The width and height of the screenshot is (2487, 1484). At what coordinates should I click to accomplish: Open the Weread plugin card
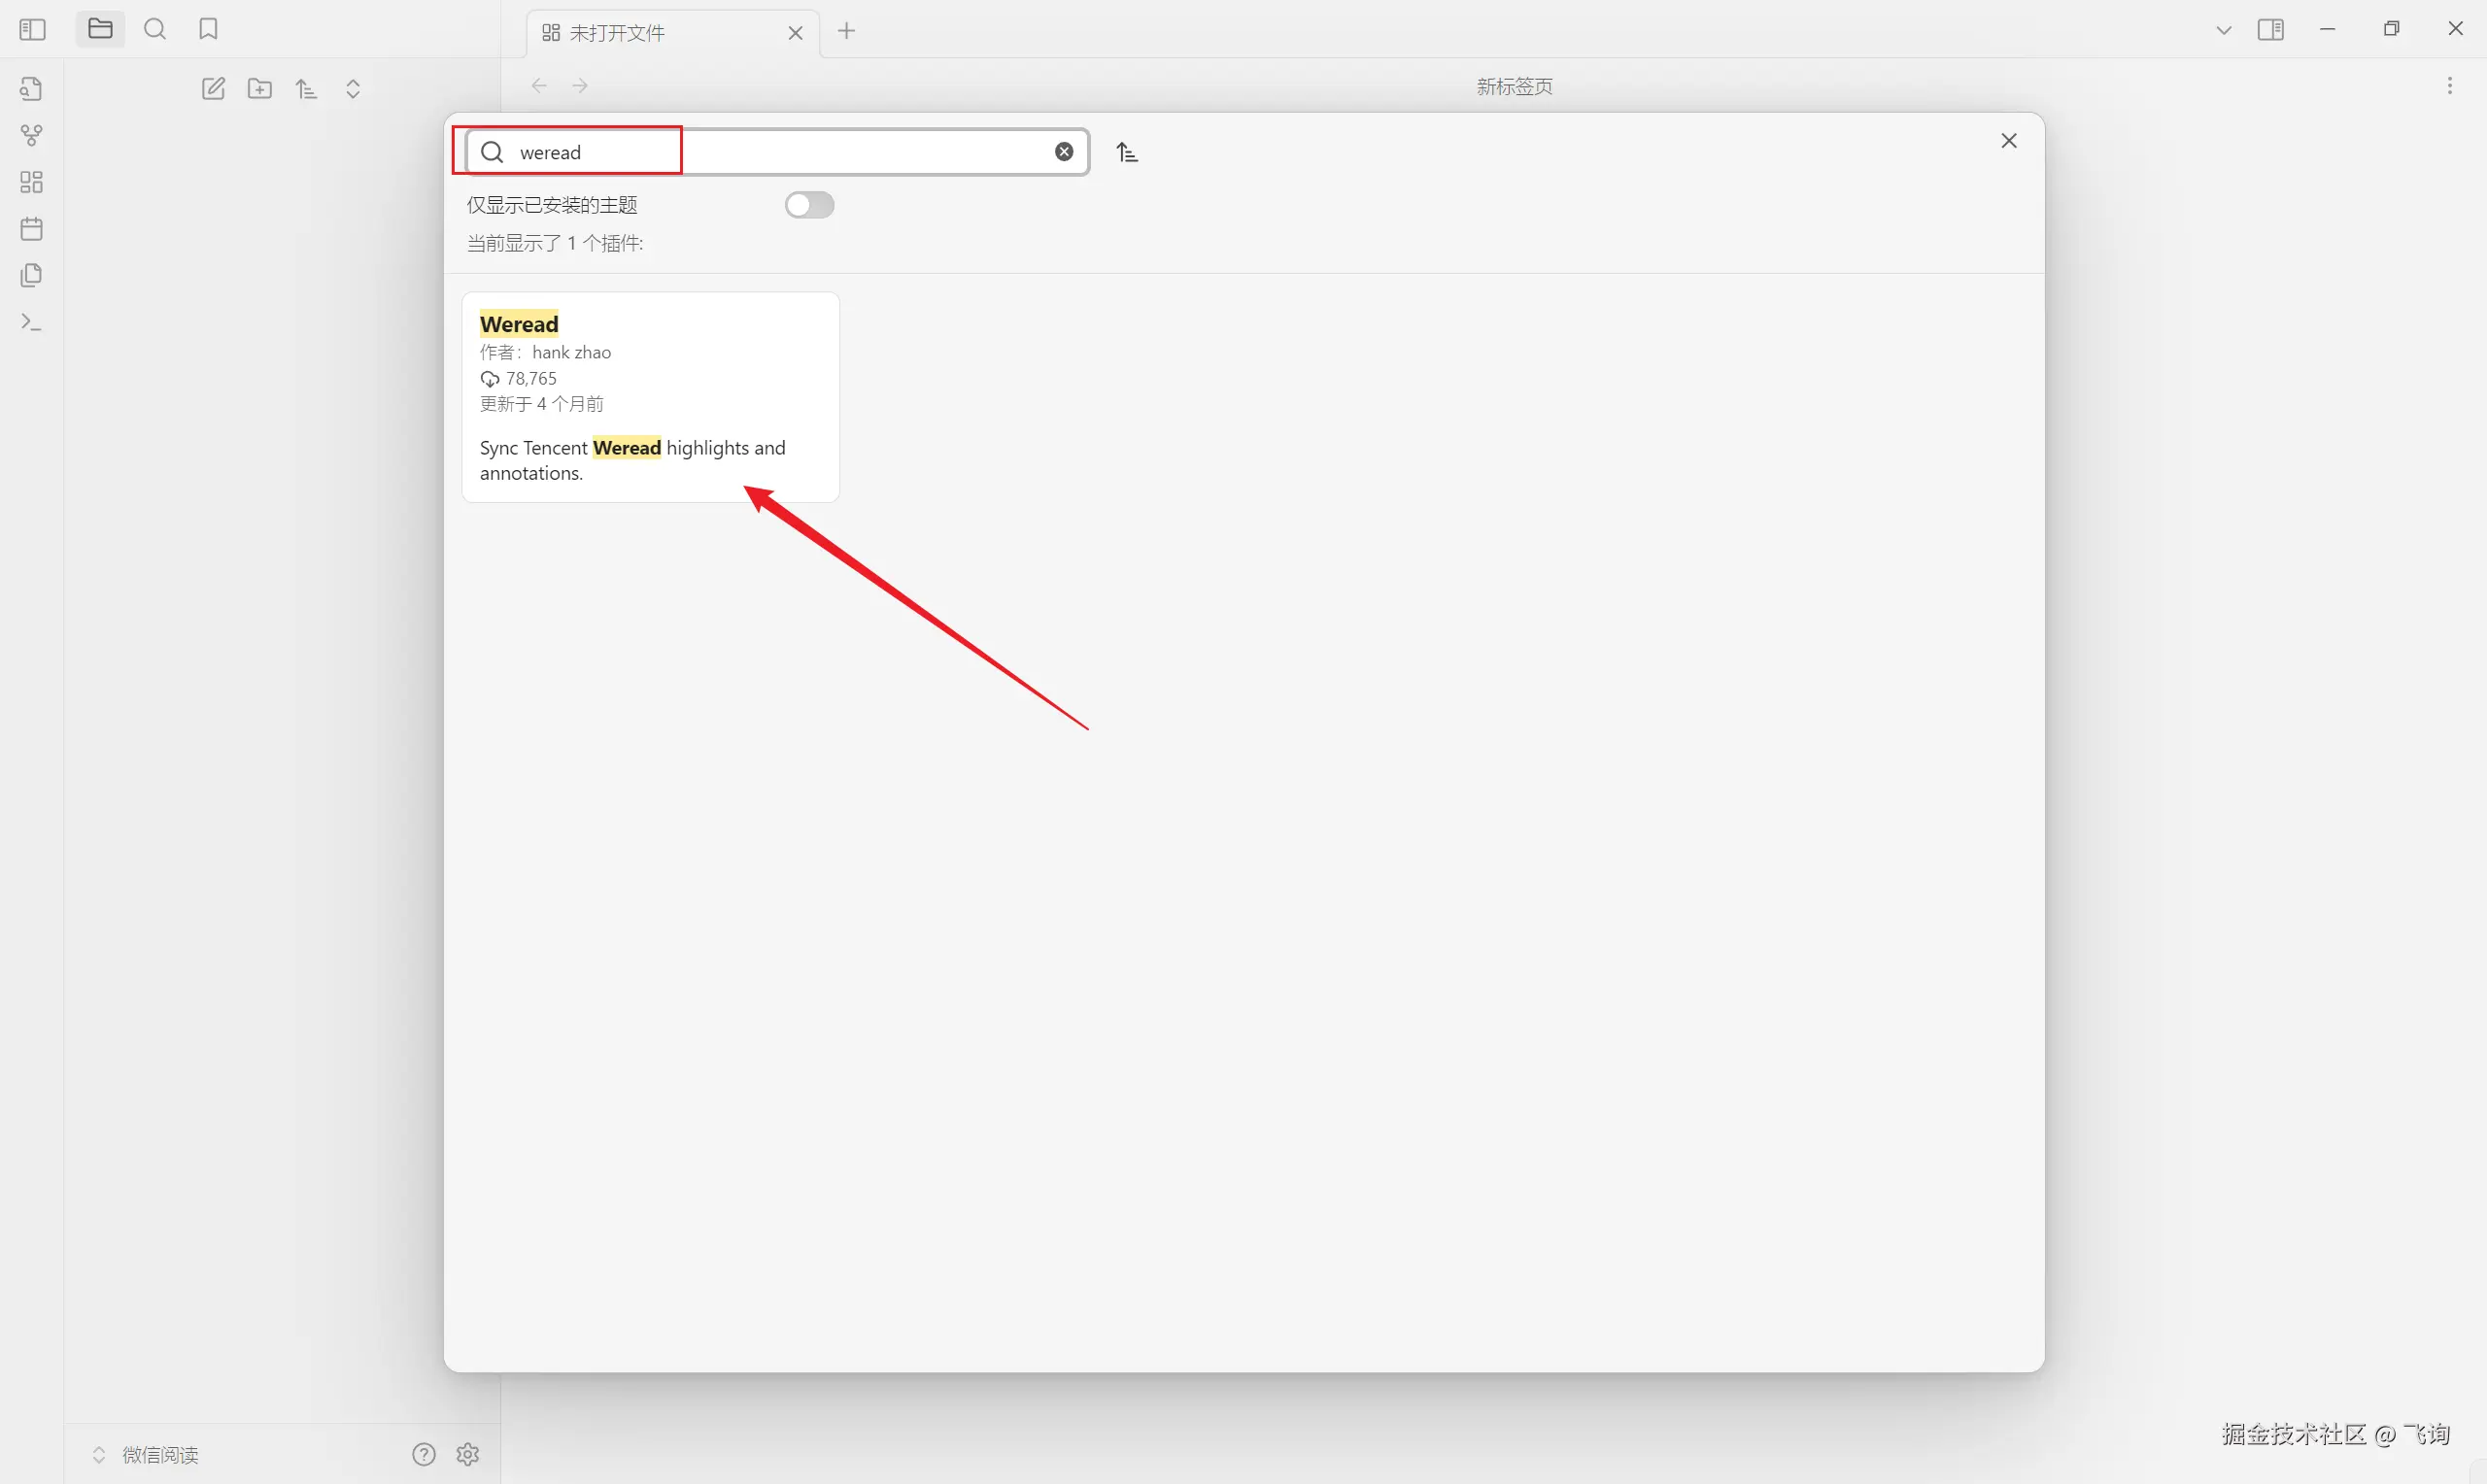[x=650, y=397]
